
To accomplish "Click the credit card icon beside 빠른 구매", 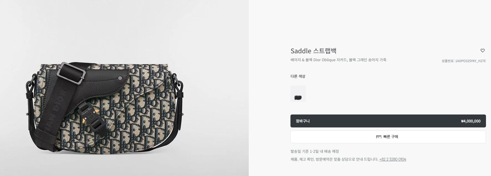I will point(378,137).
